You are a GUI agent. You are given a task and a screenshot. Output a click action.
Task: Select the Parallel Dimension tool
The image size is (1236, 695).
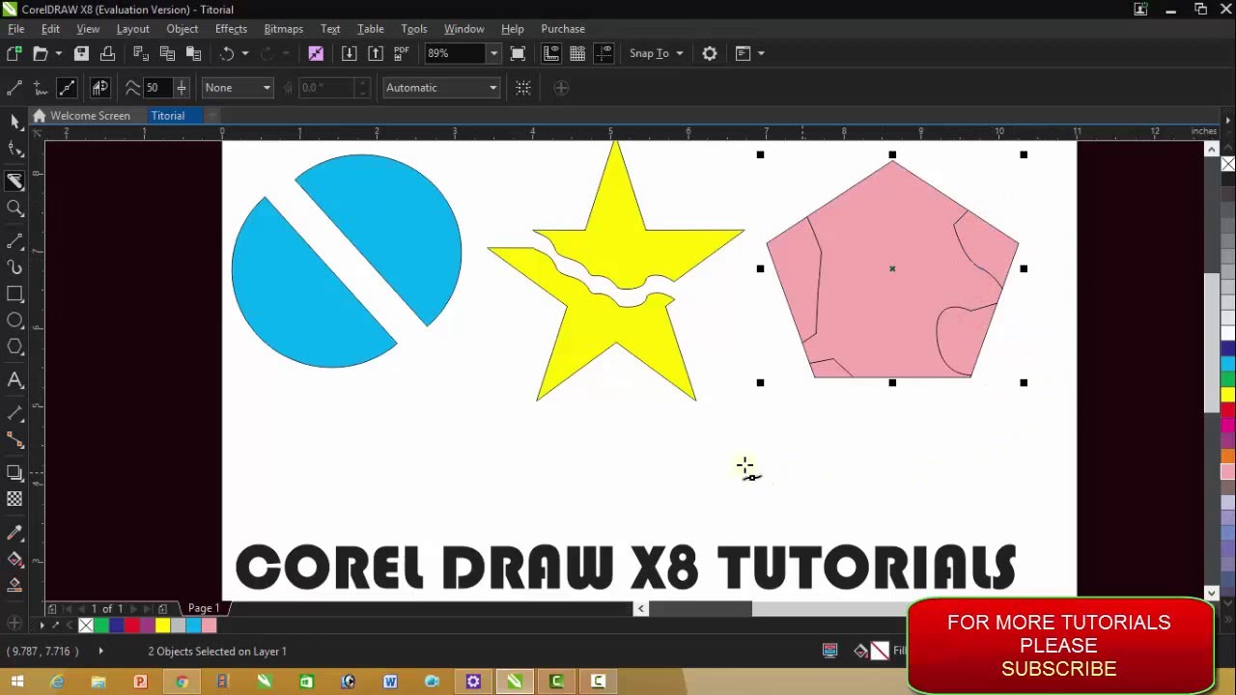click(x=14, y=413)
